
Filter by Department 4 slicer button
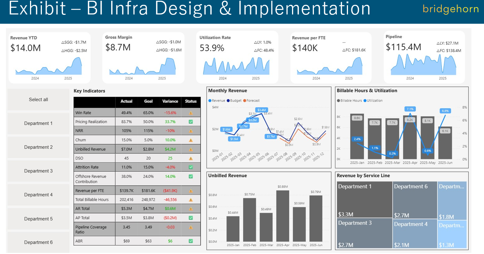(x=39, y=195)
